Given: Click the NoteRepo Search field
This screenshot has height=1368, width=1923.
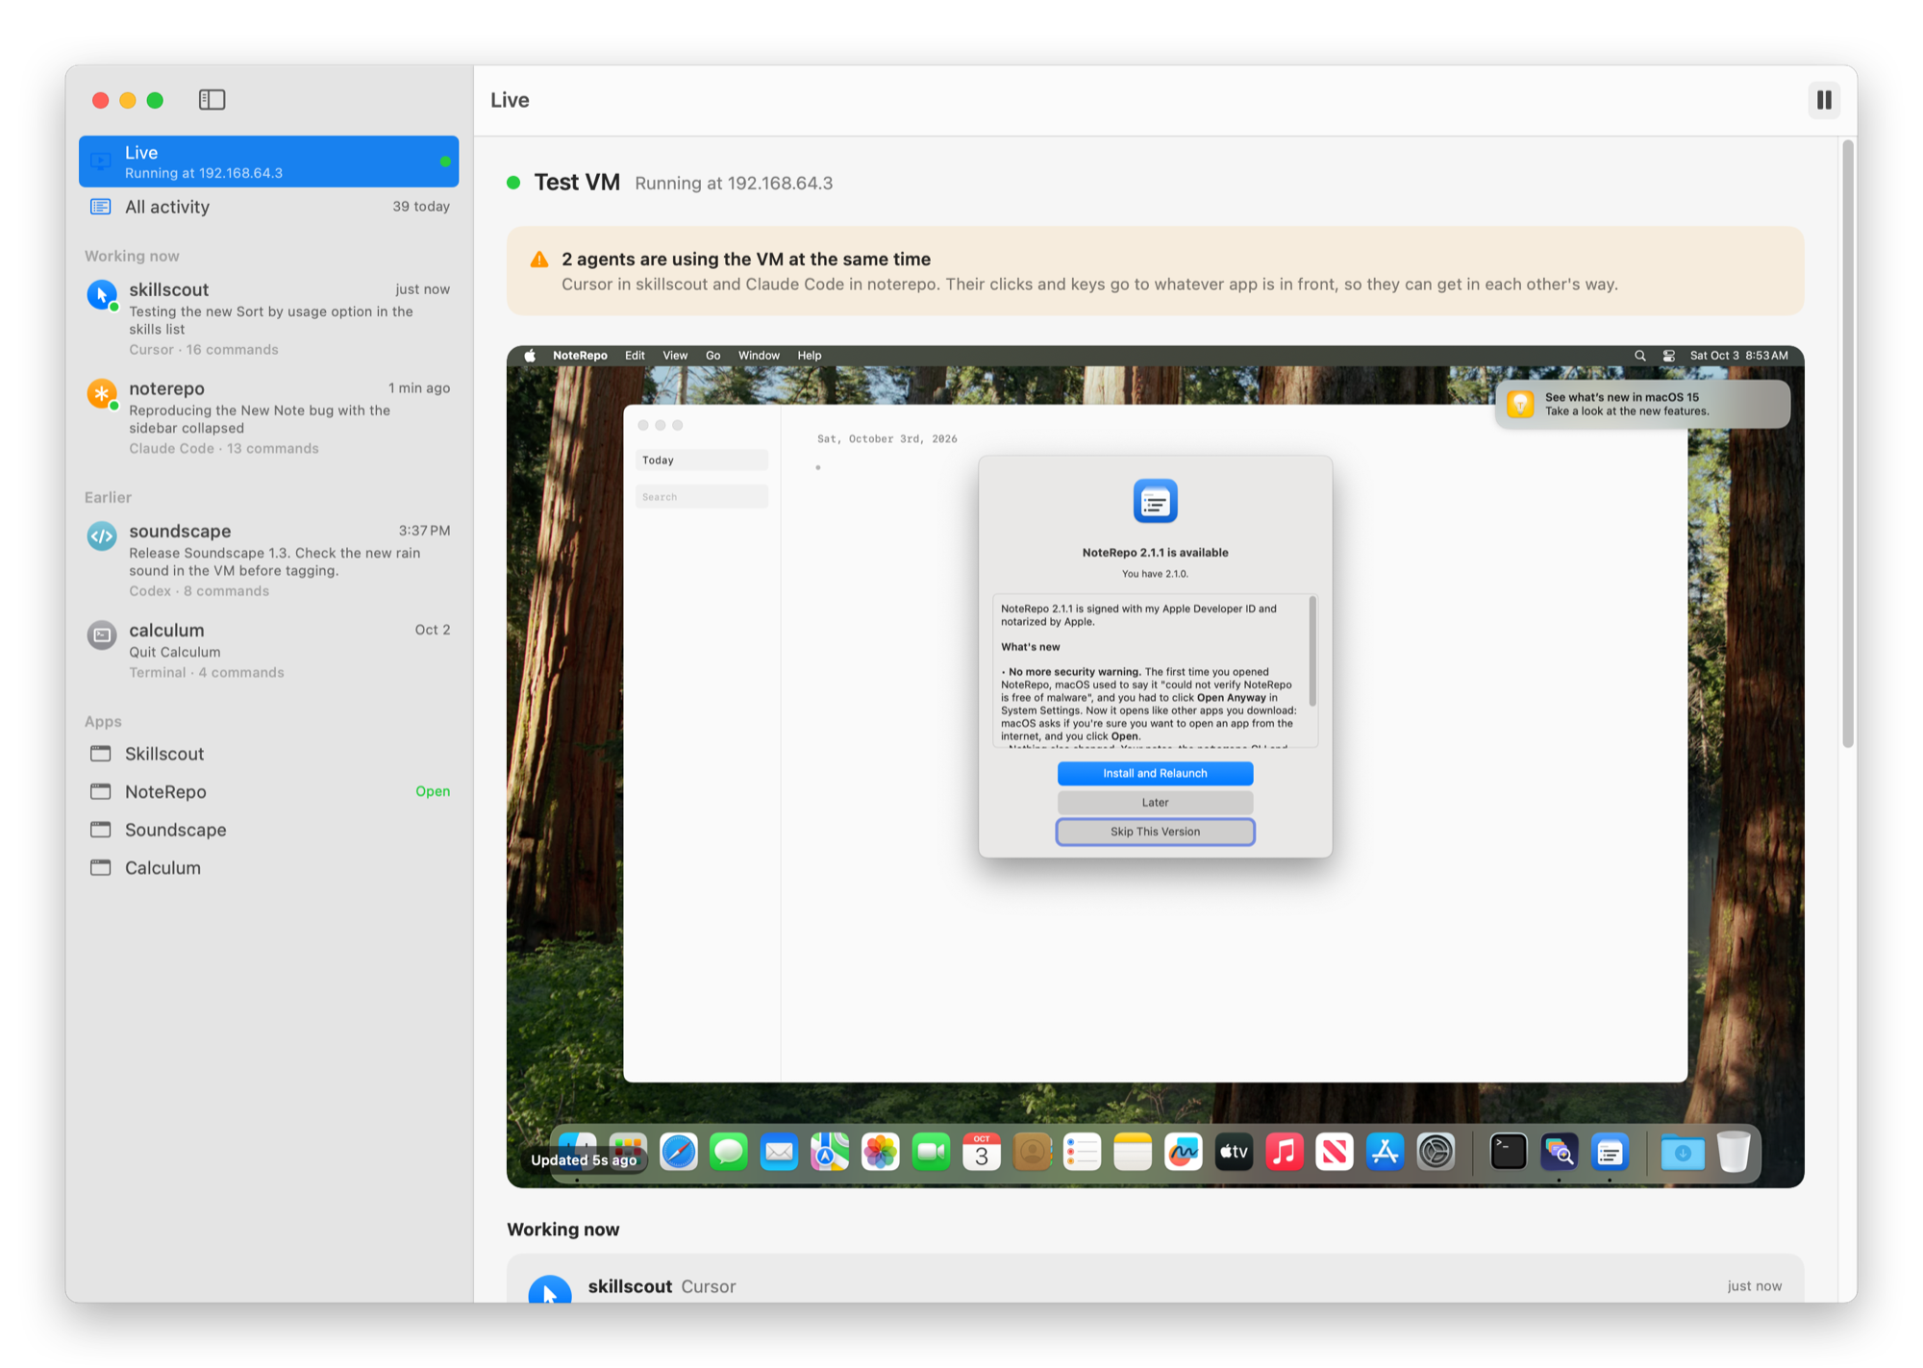Looking at the screenshot, I should (702, 497).
